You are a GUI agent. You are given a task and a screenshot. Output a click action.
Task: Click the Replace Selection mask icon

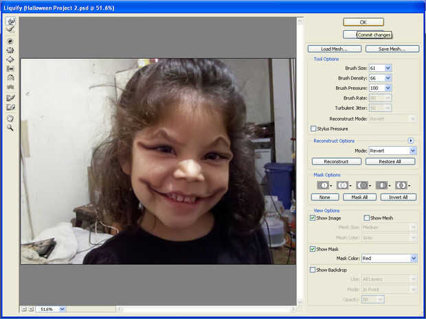[324, 185]
